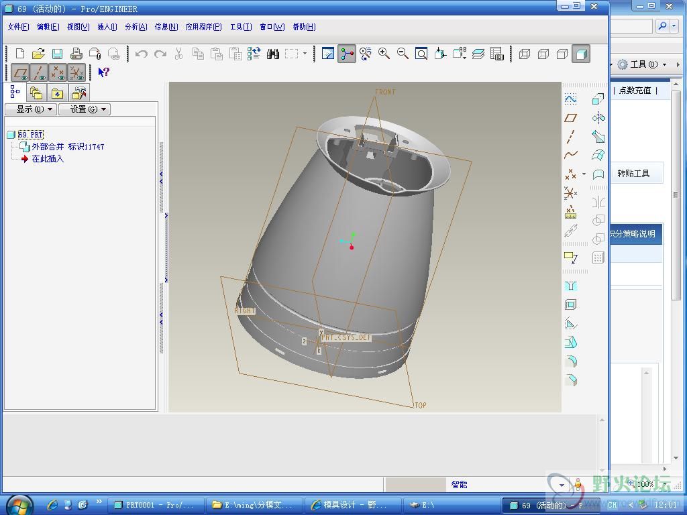687x515 pixels.
Task: Open the View Manager icon
Action: click(497, 54)
